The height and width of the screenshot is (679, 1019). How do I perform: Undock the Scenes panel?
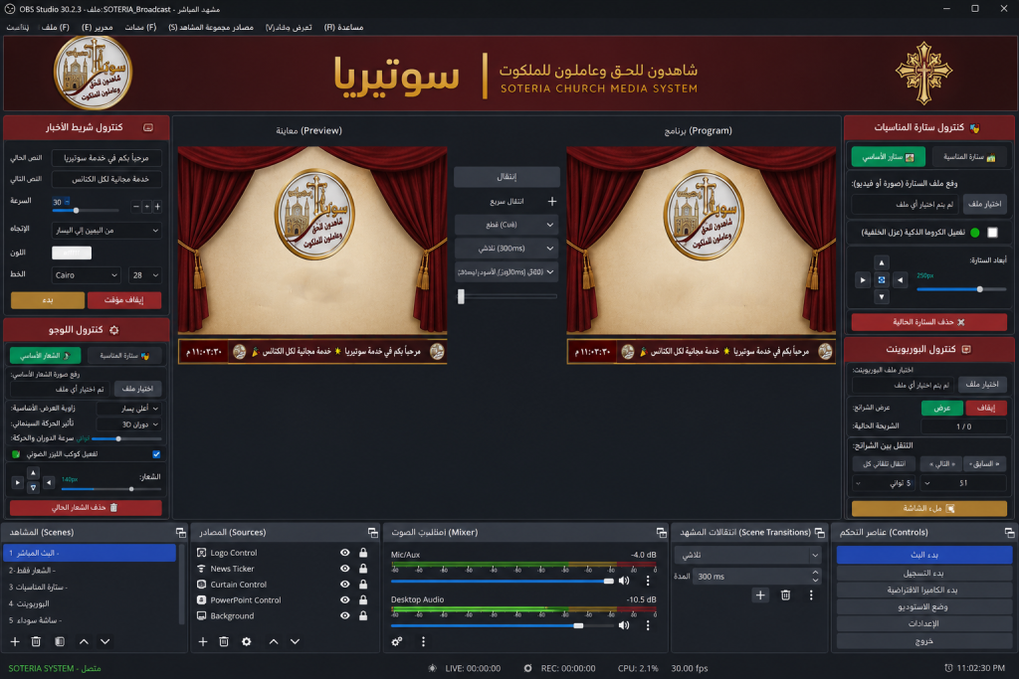click(181, 532)
